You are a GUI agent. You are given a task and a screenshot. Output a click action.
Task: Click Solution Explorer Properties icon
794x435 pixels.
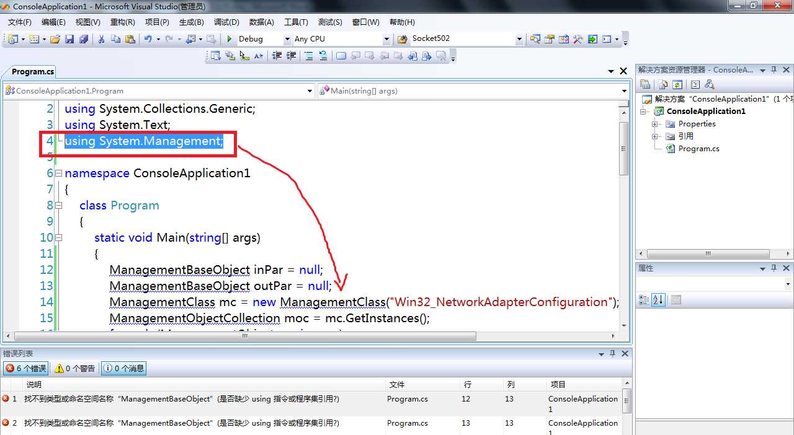(x=645, y=85)
